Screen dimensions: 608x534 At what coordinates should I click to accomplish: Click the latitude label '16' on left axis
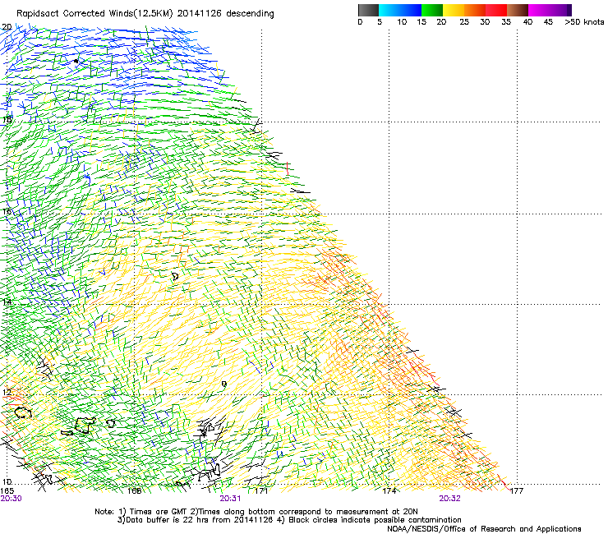(x=7, y=212)
